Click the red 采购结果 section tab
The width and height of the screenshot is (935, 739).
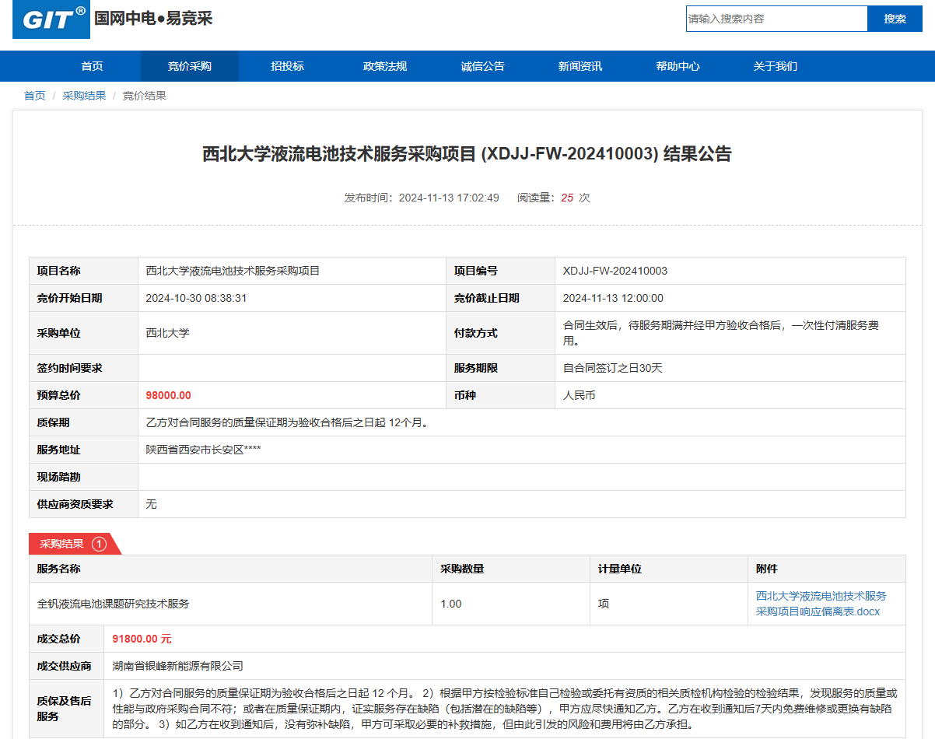click(x=62, y=544)
